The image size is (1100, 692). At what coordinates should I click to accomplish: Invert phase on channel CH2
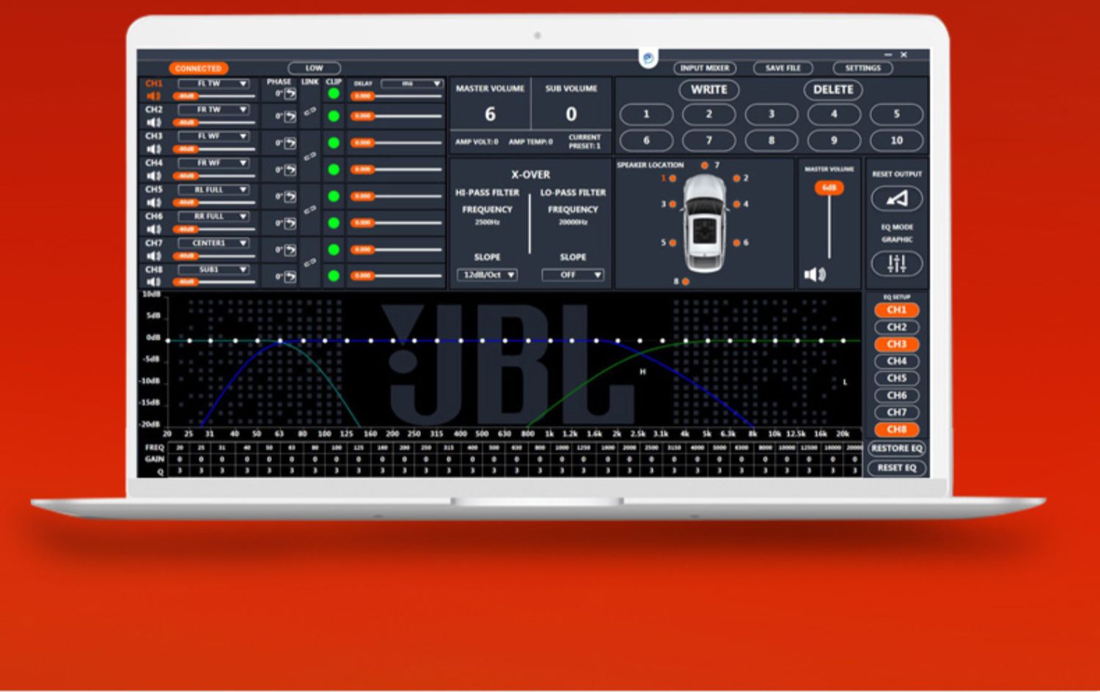point(290,117)
